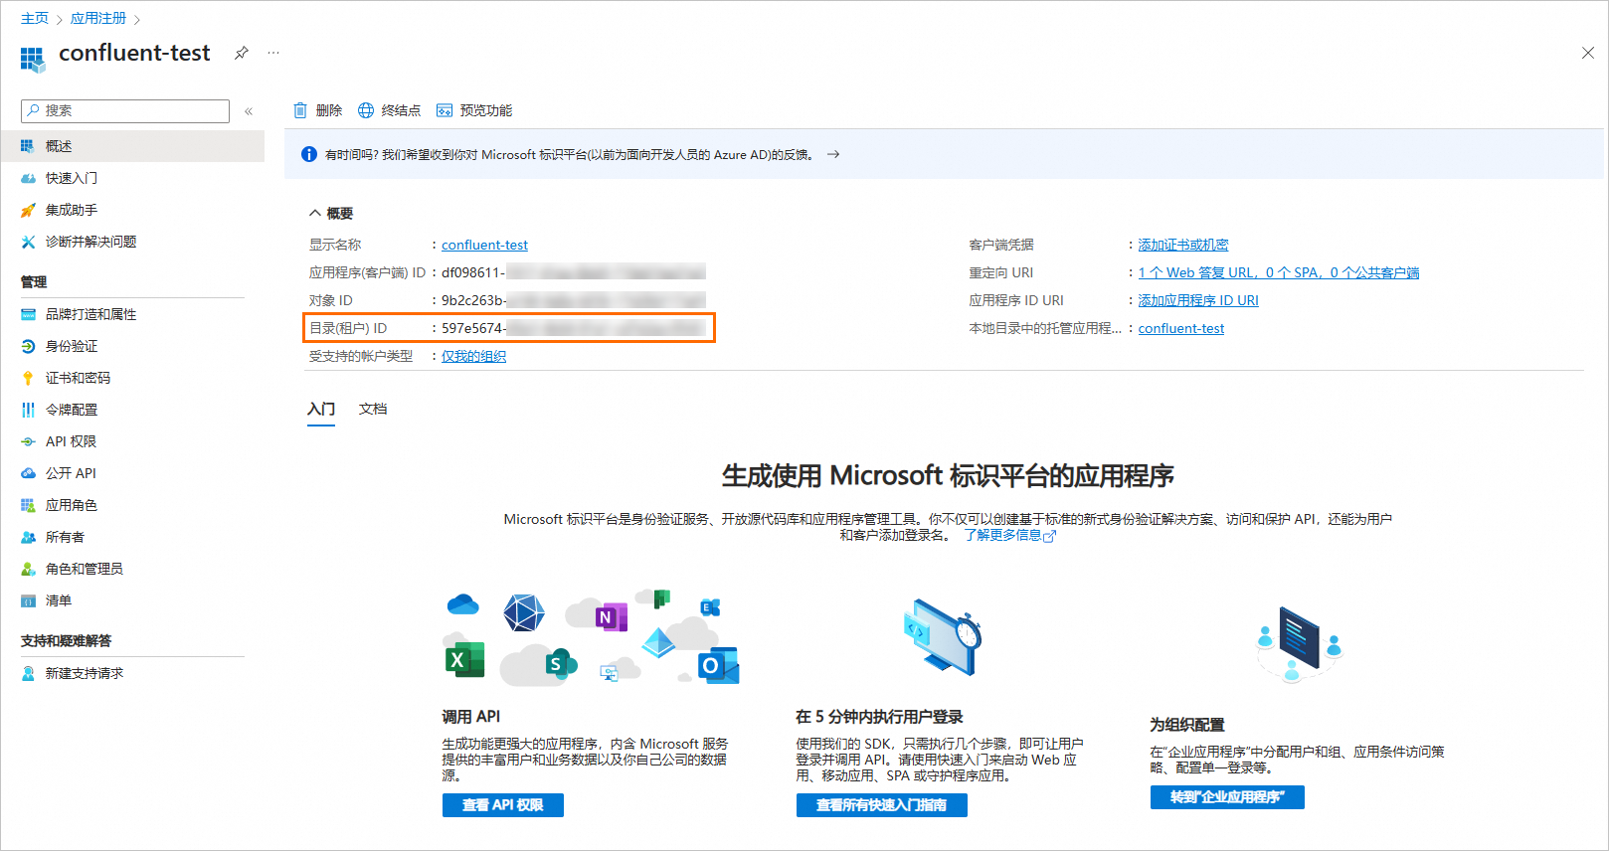Screen dimensions: 1609x851
Task: Click the 查看 API 权限 button
Action: [503, 805]
